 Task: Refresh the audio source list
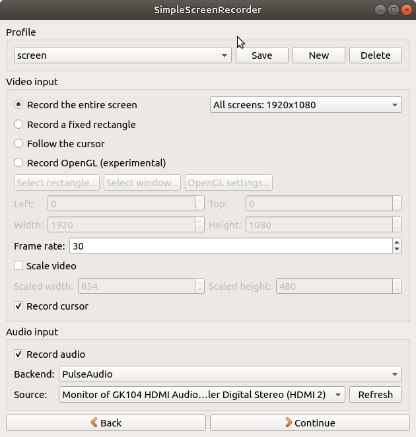(x=375, y=395)
